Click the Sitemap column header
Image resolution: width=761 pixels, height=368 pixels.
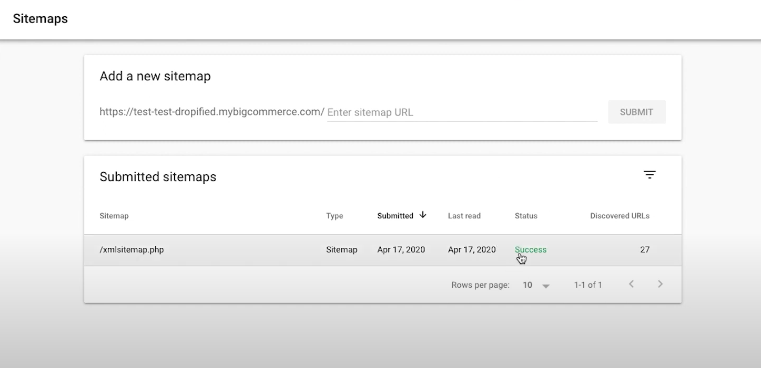tap(114, 216)
